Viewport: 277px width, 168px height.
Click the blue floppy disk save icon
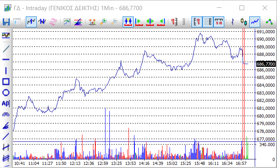pyautogui.click(x=6, y=22)
